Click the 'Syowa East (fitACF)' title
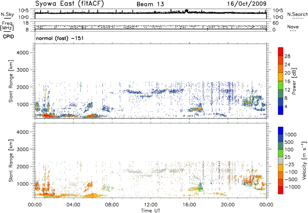Viewport: 308px width, 213px height. (70, 4)
